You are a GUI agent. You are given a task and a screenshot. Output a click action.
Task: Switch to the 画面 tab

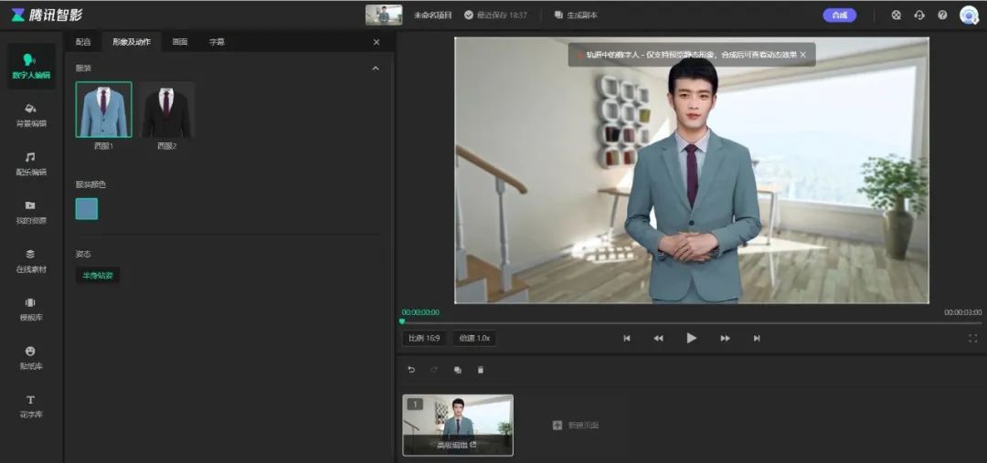point(180,42)
